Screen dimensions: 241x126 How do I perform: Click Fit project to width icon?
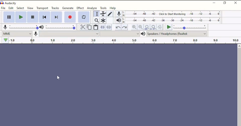pos(153,27)
